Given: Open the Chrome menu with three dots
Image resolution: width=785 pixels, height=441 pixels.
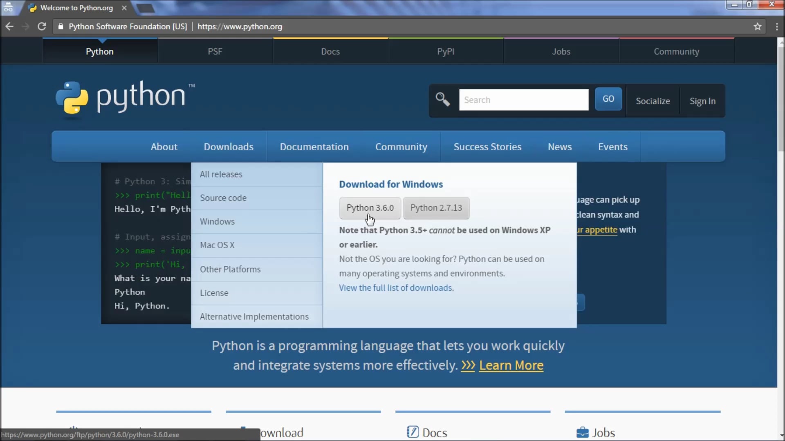Looking at the screenshot, I should [776, 26].
